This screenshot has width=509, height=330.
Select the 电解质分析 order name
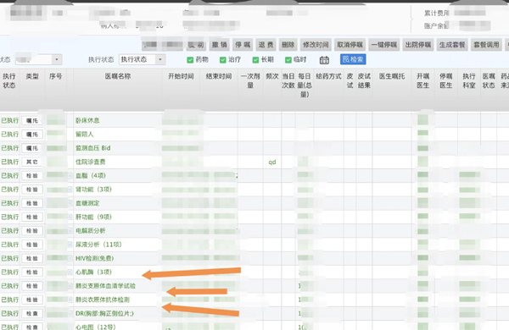click(x=90, y=231)
